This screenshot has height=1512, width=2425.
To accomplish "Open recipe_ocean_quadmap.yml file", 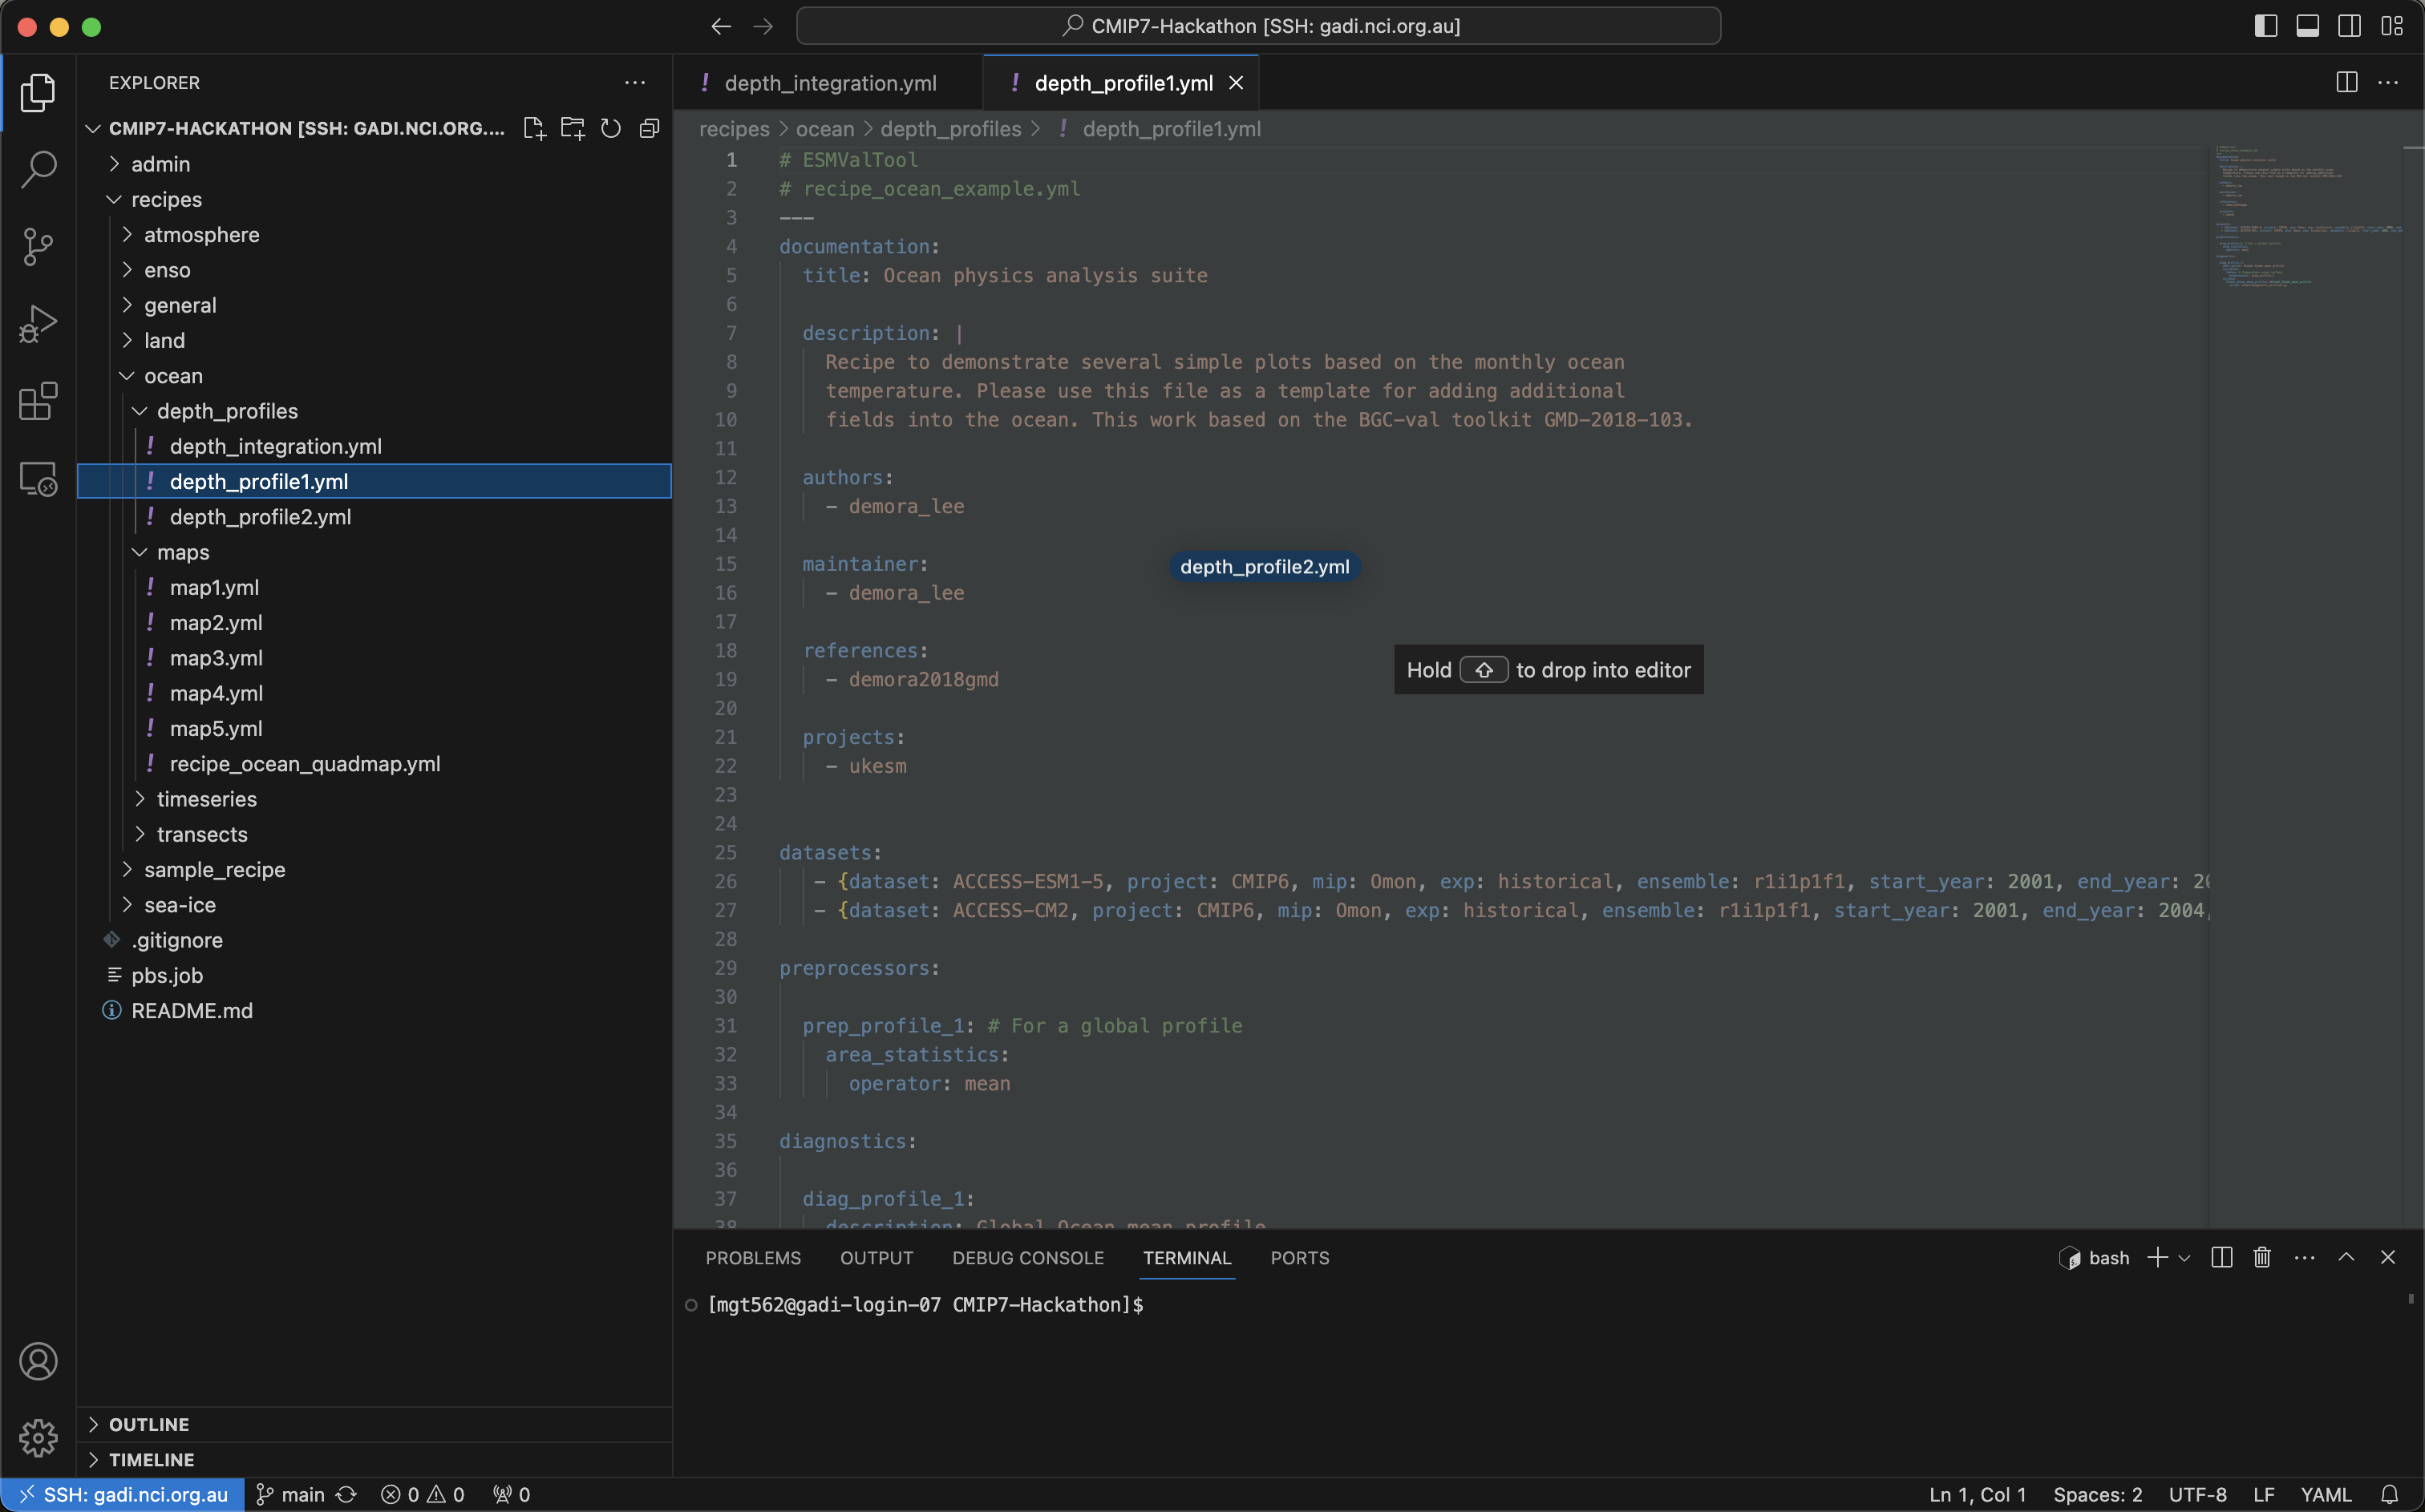I will [374, 764].
